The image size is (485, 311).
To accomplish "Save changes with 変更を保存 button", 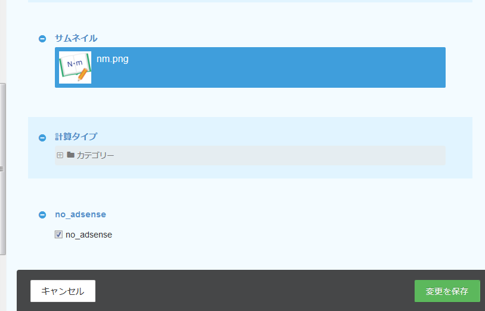I will 447,291.
